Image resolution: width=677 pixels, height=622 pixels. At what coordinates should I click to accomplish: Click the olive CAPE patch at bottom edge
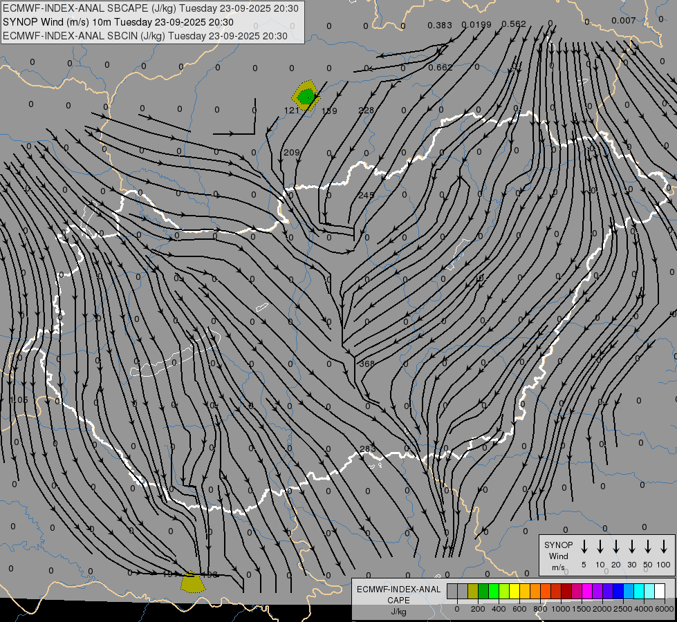192,583
